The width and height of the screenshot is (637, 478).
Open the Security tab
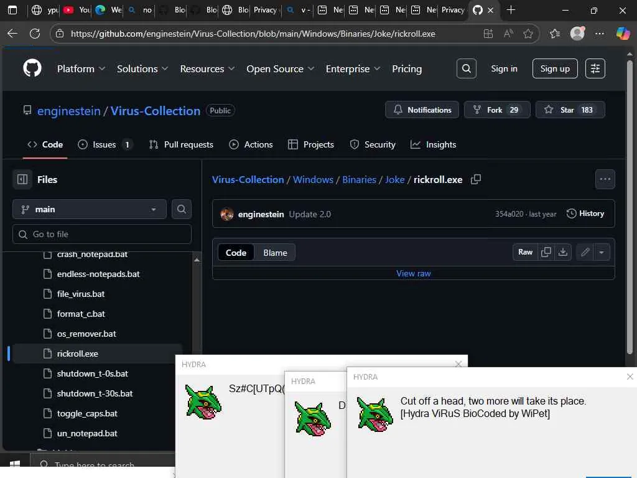(373, 144)
